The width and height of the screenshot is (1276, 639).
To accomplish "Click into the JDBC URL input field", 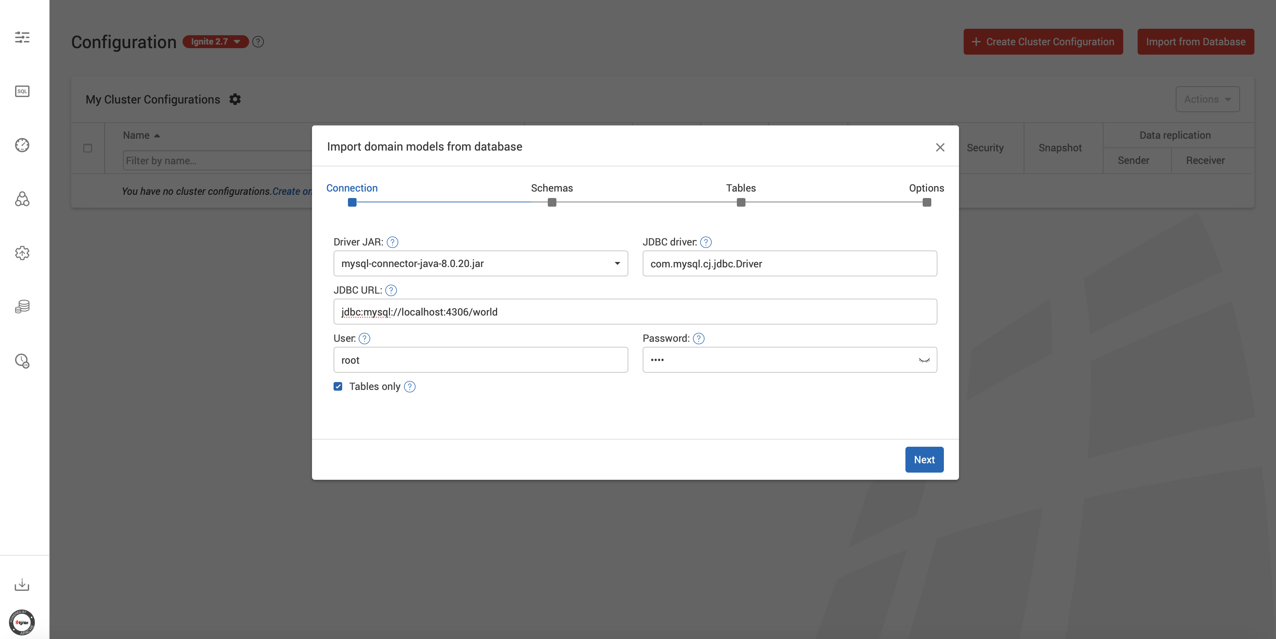I will point(634,312).
